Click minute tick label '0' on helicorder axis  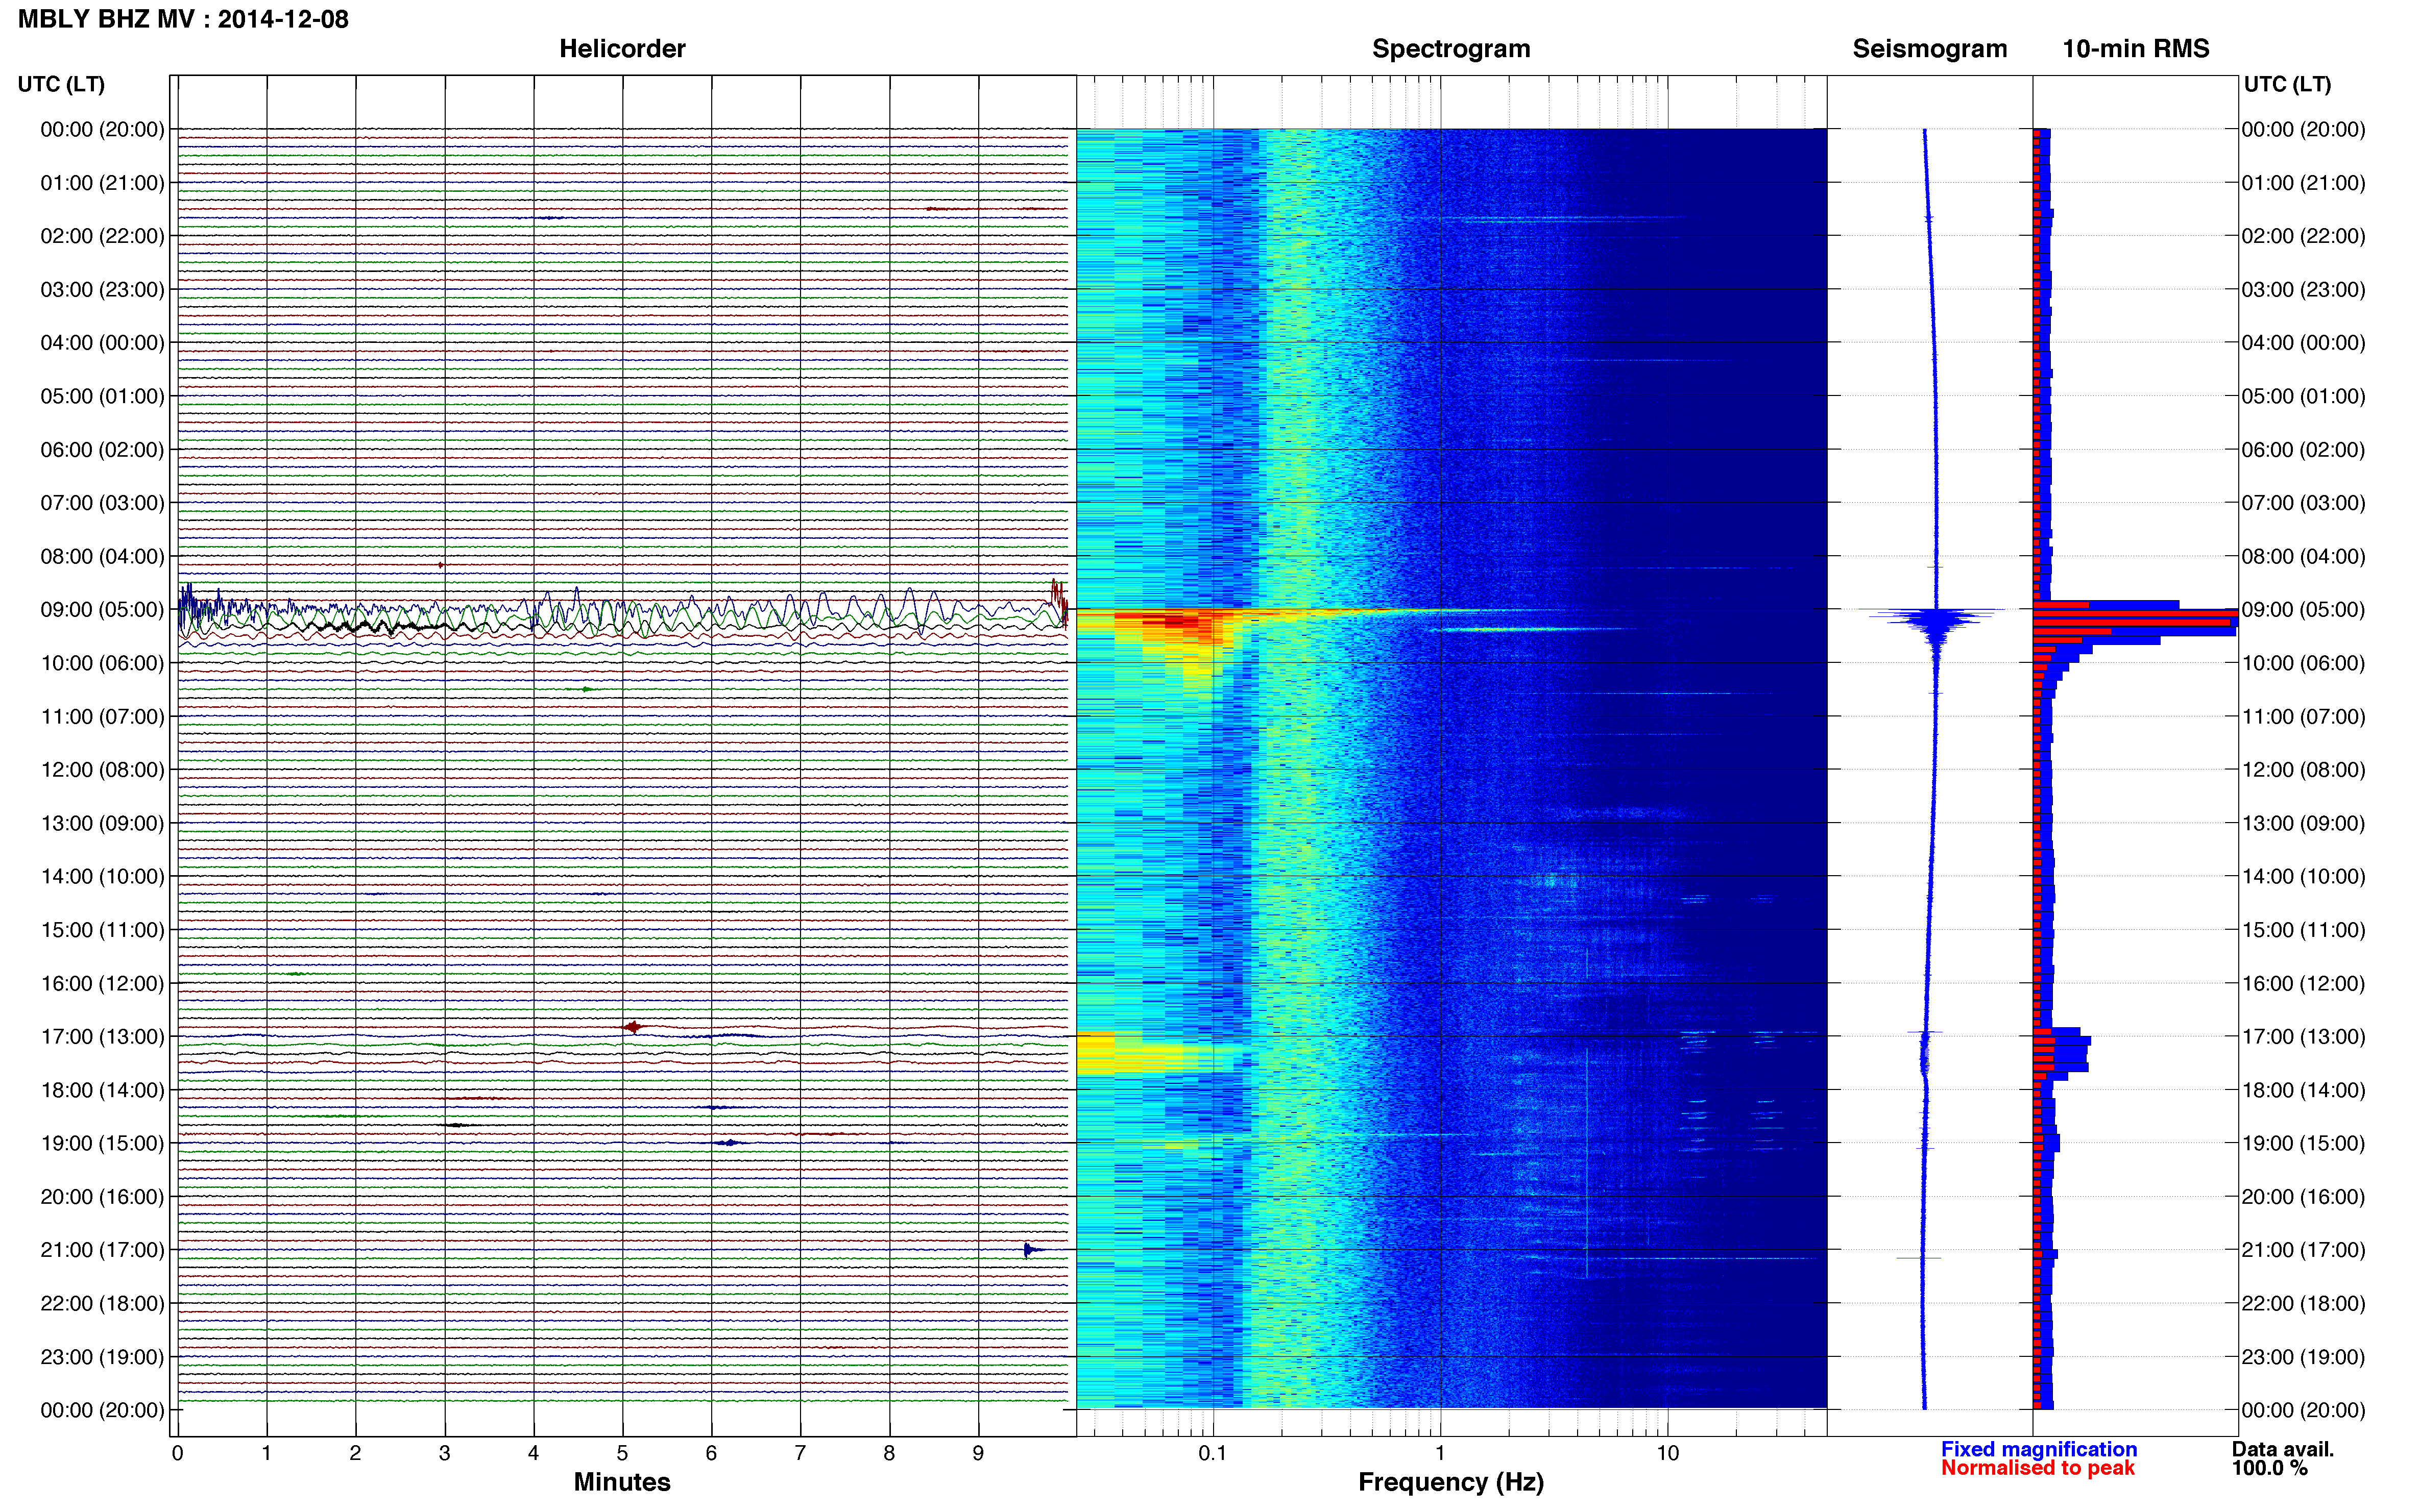click(x=178, y=1453)
